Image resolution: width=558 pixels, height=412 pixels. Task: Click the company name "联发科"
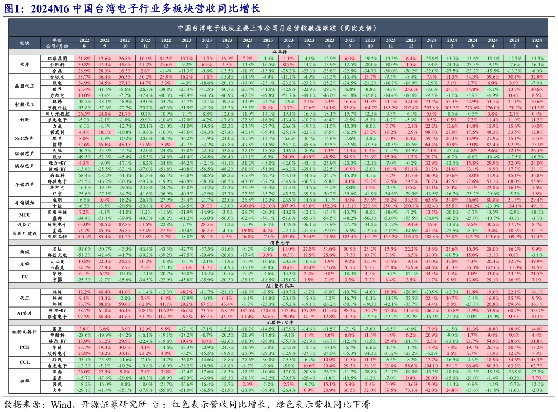(x=58, y=132)
